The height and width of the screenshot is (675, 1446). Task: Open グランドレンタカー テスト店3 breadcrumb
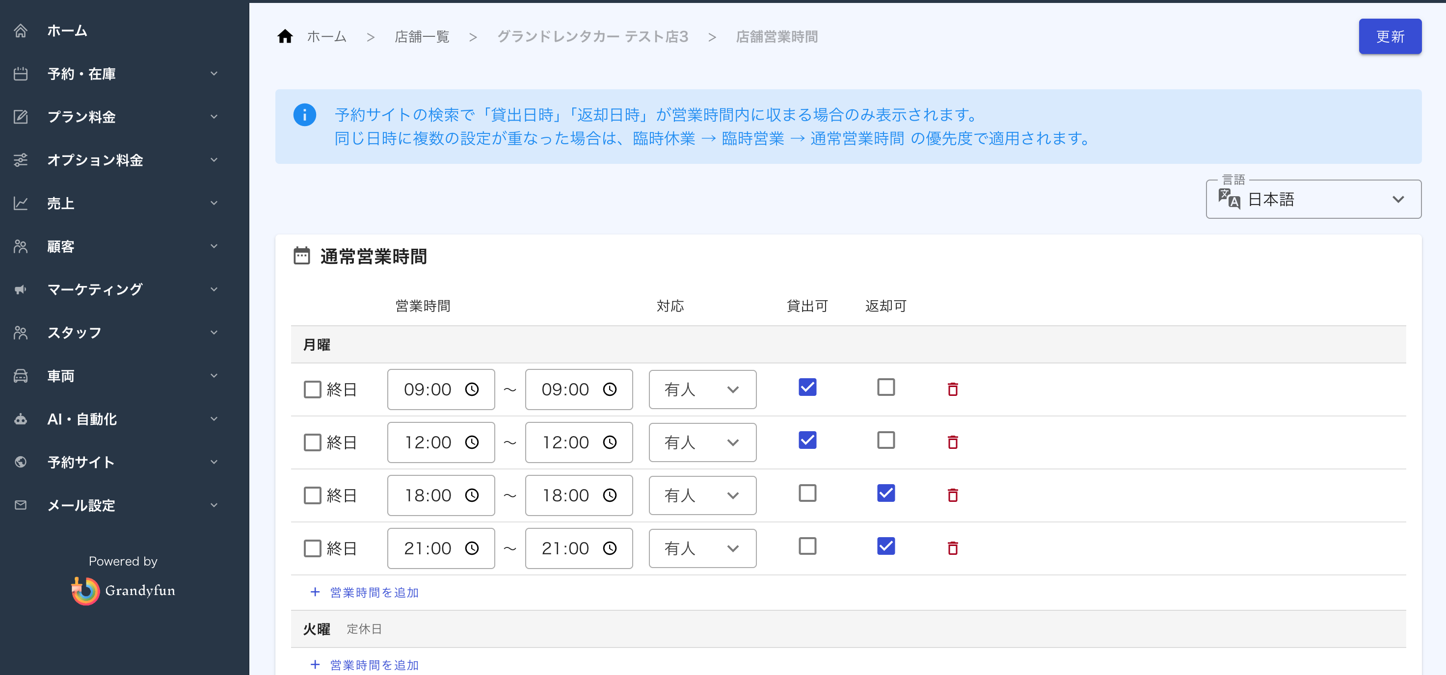(593, 36)
